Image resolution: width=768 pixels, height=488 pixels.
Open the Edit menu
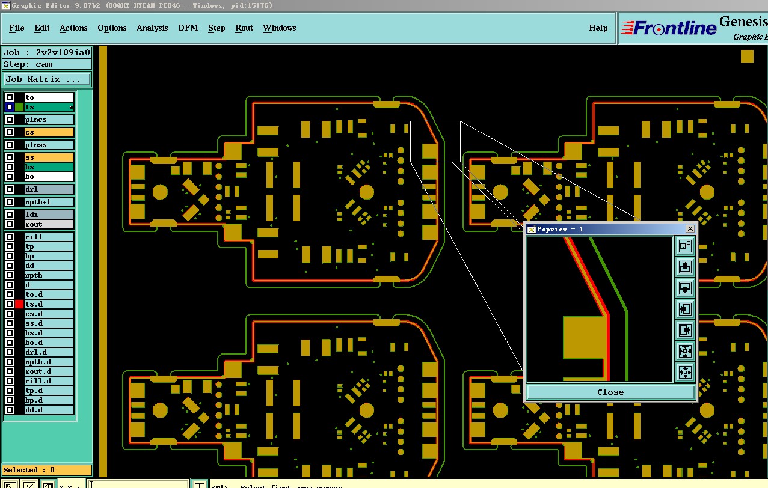coord(42,28)
